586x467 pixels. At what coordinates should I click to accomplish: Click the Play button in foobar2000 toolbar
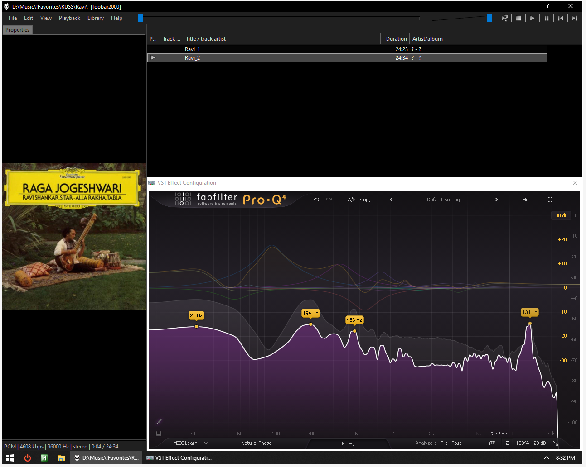tap(533, 18)
